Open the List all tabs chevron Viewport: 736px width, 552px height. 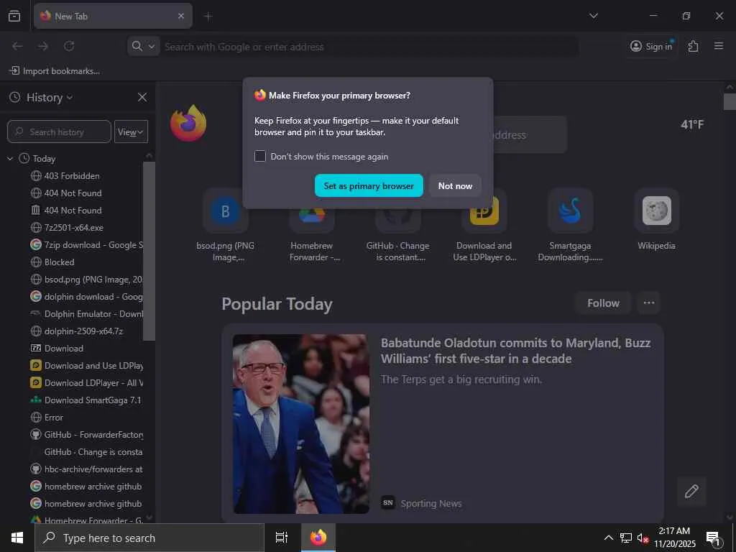(x=594, y=16)
